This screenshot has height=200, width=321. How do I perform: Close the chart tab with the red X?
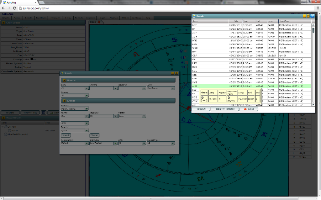click(99, 22)
